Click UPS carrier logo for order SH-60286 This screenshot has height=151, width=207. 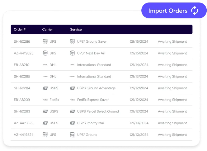45,41
